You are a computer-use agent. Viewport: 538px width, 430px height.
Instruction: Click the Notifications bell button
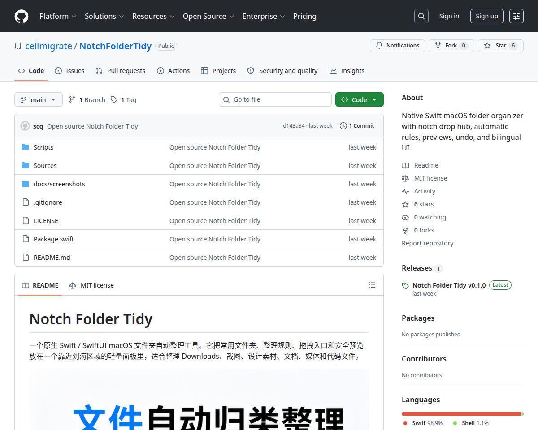397,46
